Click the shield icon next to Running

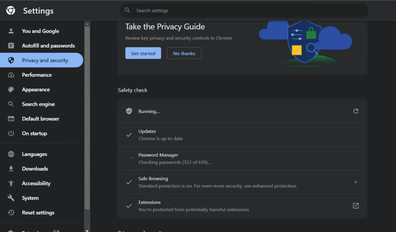click(129, 111)
